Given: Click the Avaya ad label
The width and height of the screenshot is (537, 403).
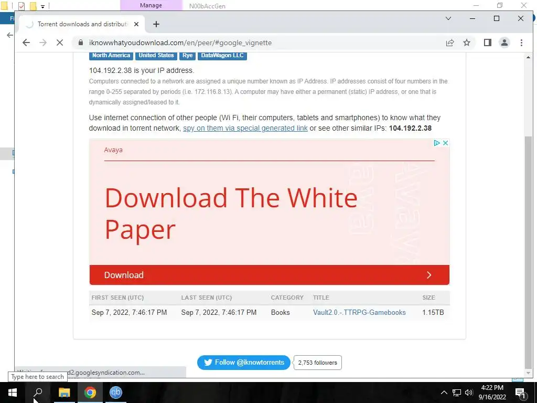Looking at the screenshot, I should (113, 150).
